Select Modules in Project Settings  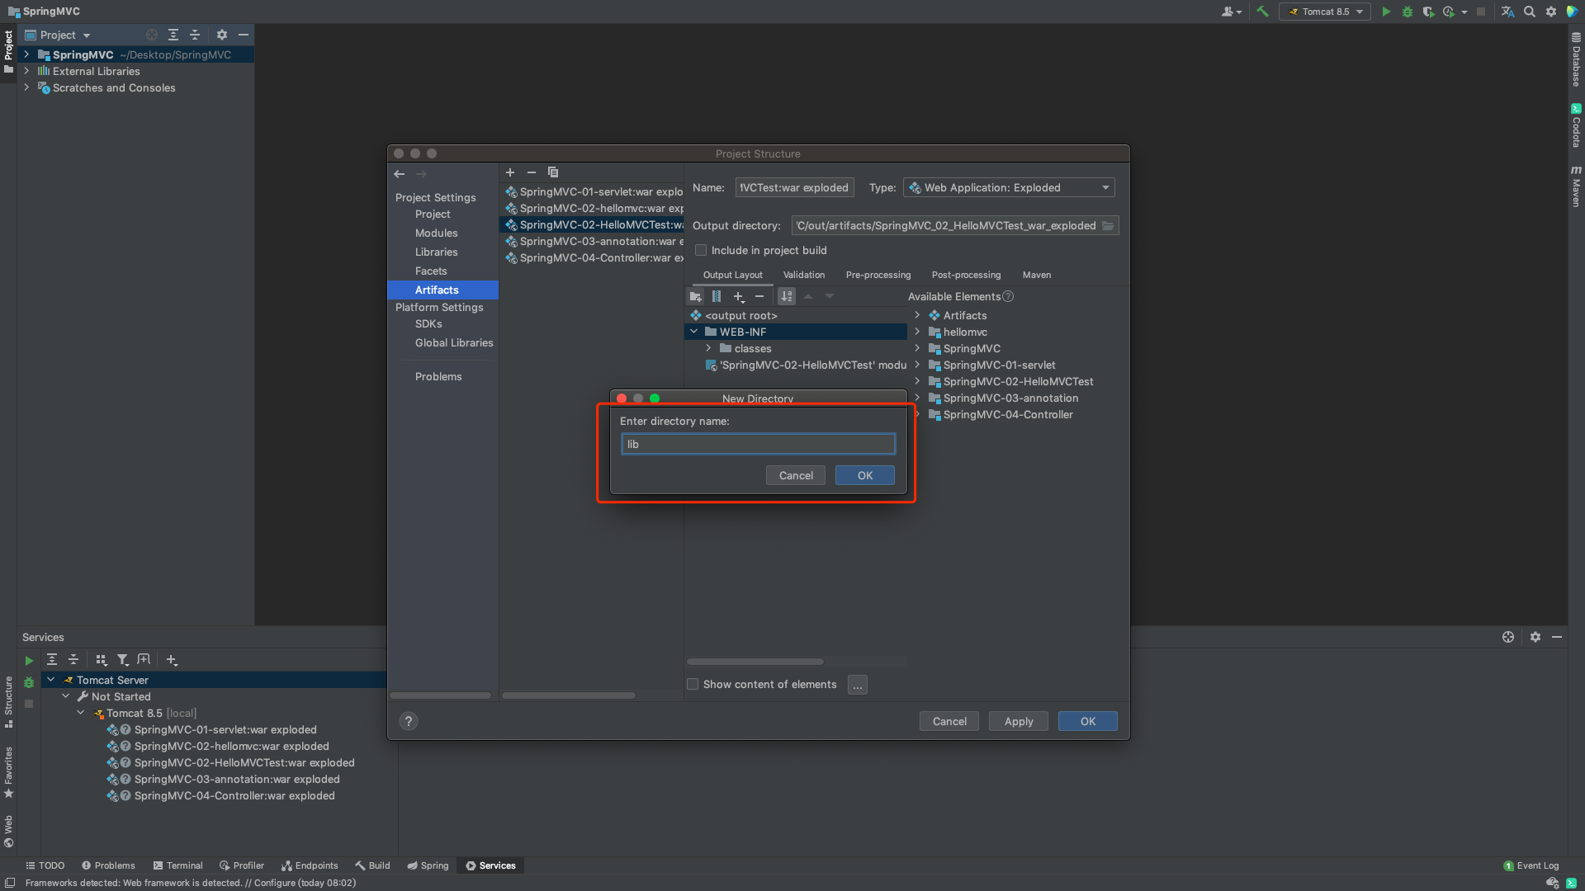(x=436, y=233)
